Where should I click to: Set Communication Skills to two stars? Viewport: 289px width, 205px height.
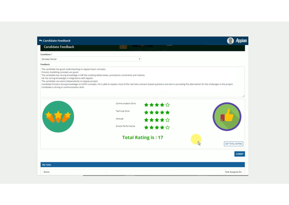click(x=152, y=105)
